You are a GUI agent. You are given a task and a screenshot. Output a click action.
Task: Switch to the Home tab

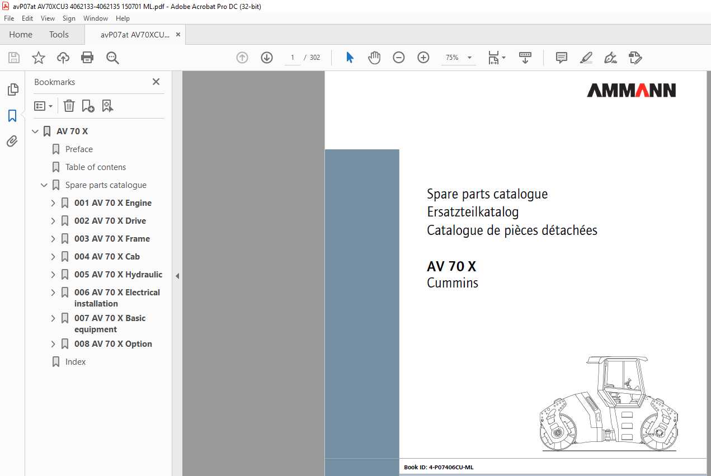pyautogui.click(x=21, y=35)
